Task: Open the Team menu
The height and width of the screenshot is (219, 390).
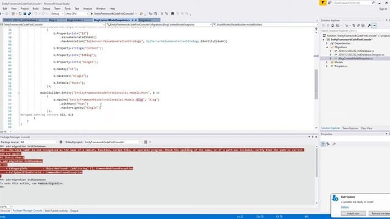Action: (x=57, y=9)
